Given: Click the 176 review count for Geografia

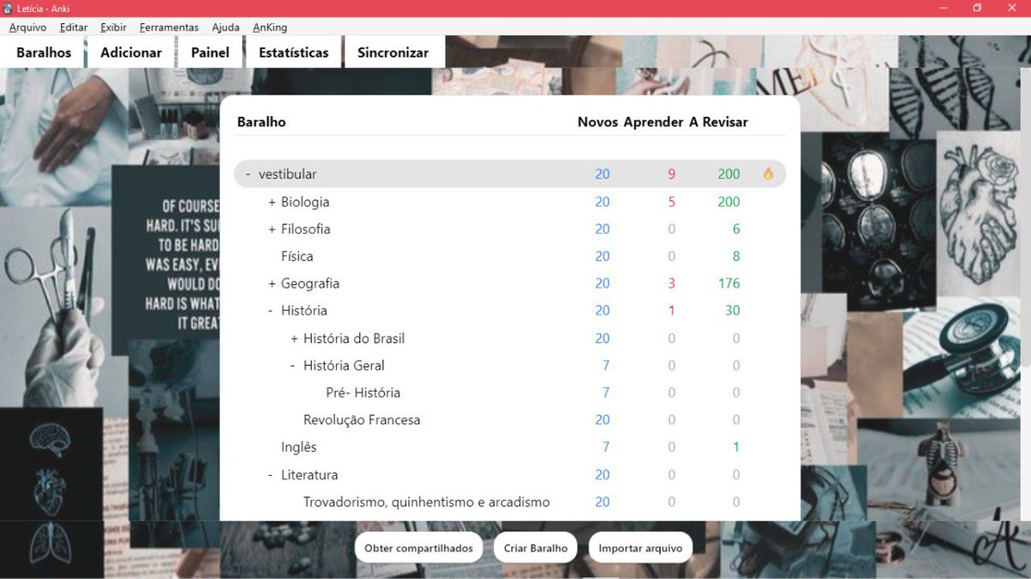Looking at the screenshot, I should click(x=729, y=283).
